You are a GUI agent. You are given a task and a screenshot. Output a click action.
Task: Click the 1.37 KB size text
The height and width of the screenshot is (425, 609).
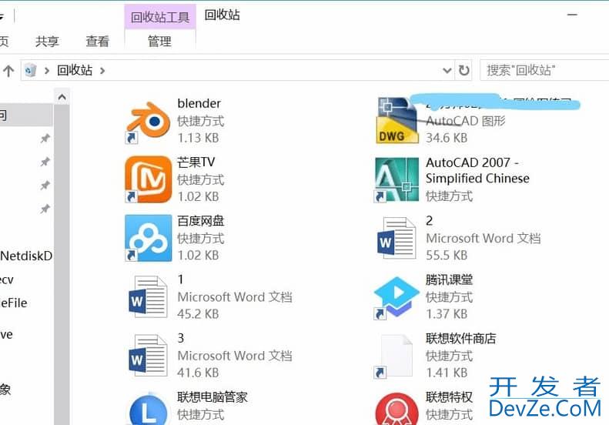(447, 314)
